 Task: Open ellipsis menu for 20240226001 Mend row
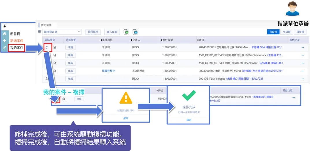(x=303, y=47)
